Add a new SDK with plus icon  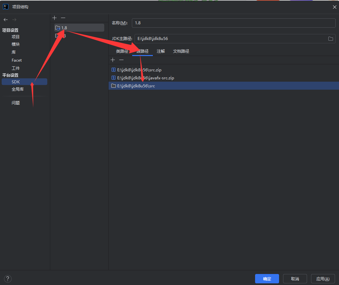pos(55,18)
